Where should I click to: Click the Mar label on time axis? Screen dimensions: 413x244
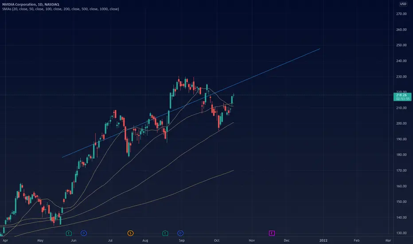(388, 240)
